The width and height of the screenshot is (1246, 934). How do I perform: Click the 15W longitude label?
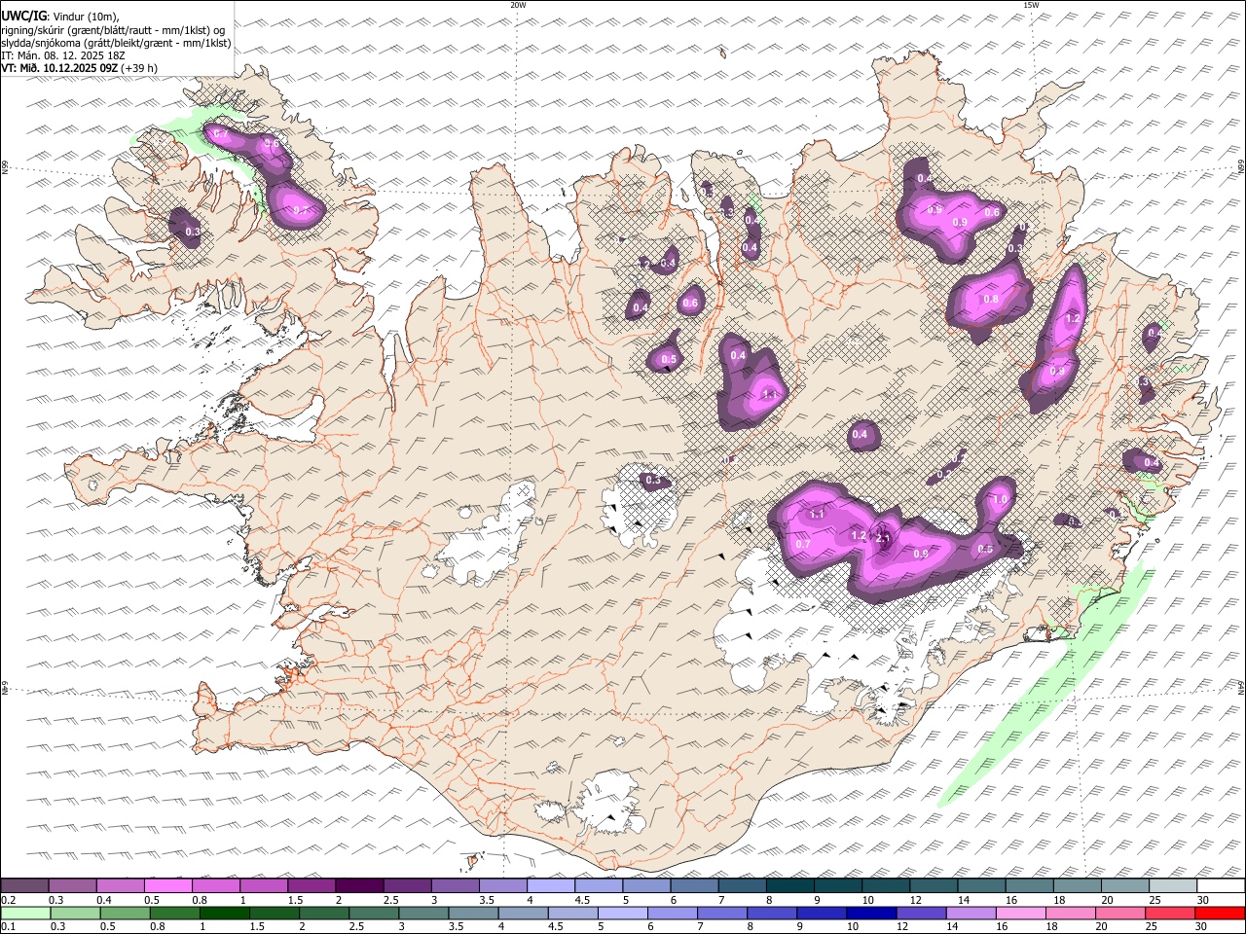click(1031, 5)
